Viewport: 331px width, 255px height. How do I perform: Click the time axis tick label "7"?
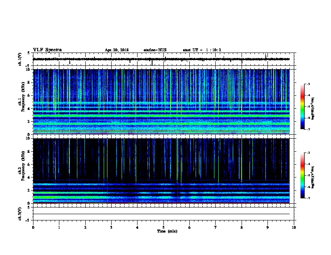[216, 227]
